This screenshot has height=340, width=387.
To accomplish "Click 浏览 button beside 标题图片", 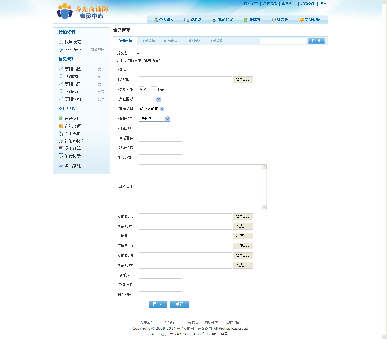I will [243, 80].
